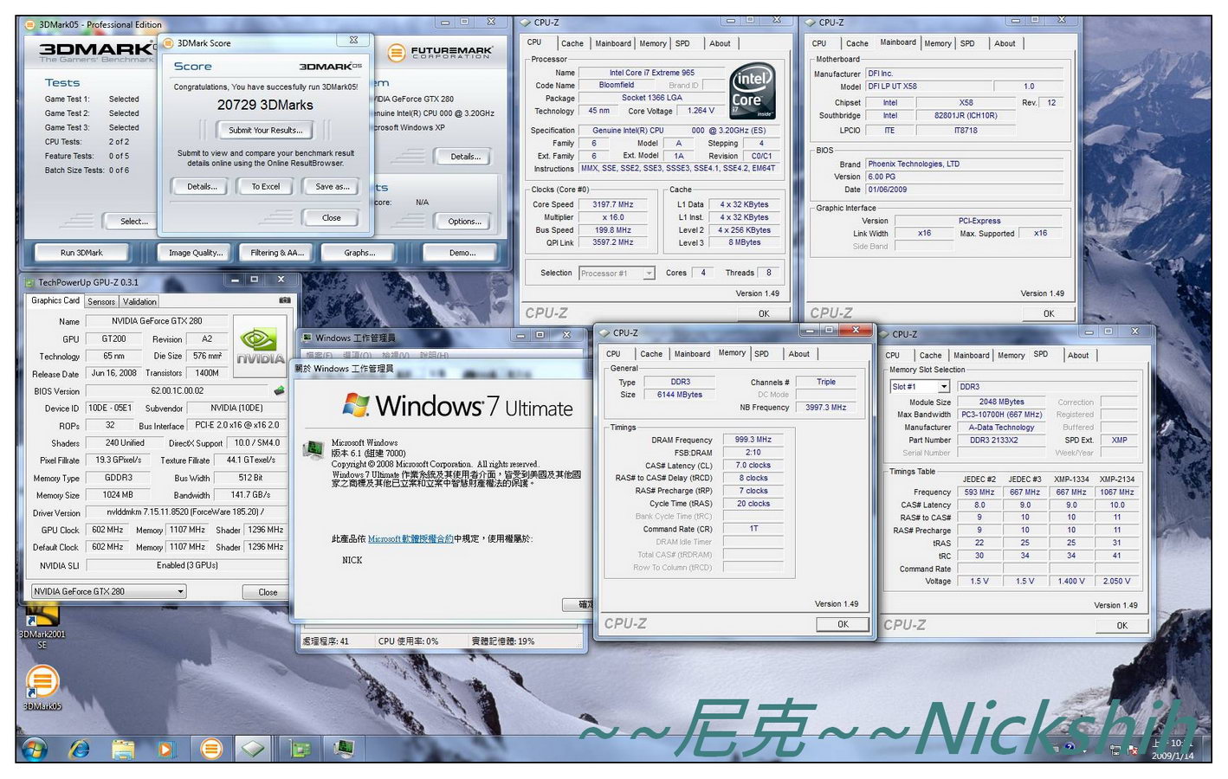Open the 3DMark05 desktop shortcut
The image size is (1228, 779).
pyautogui.click(x=42, y=687)
